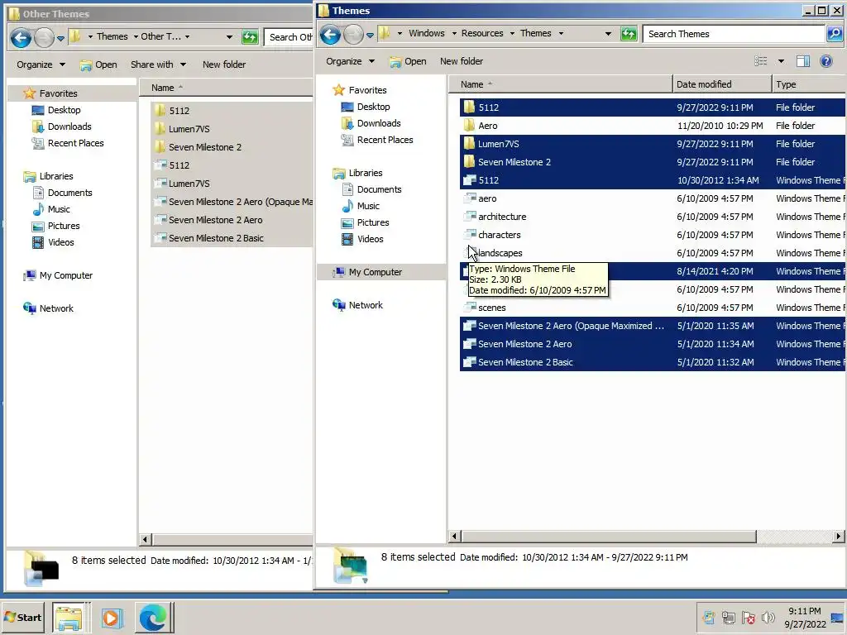Open recent pages dropdown in Themes window
This screenshot has width=847, height=635.
370,35
